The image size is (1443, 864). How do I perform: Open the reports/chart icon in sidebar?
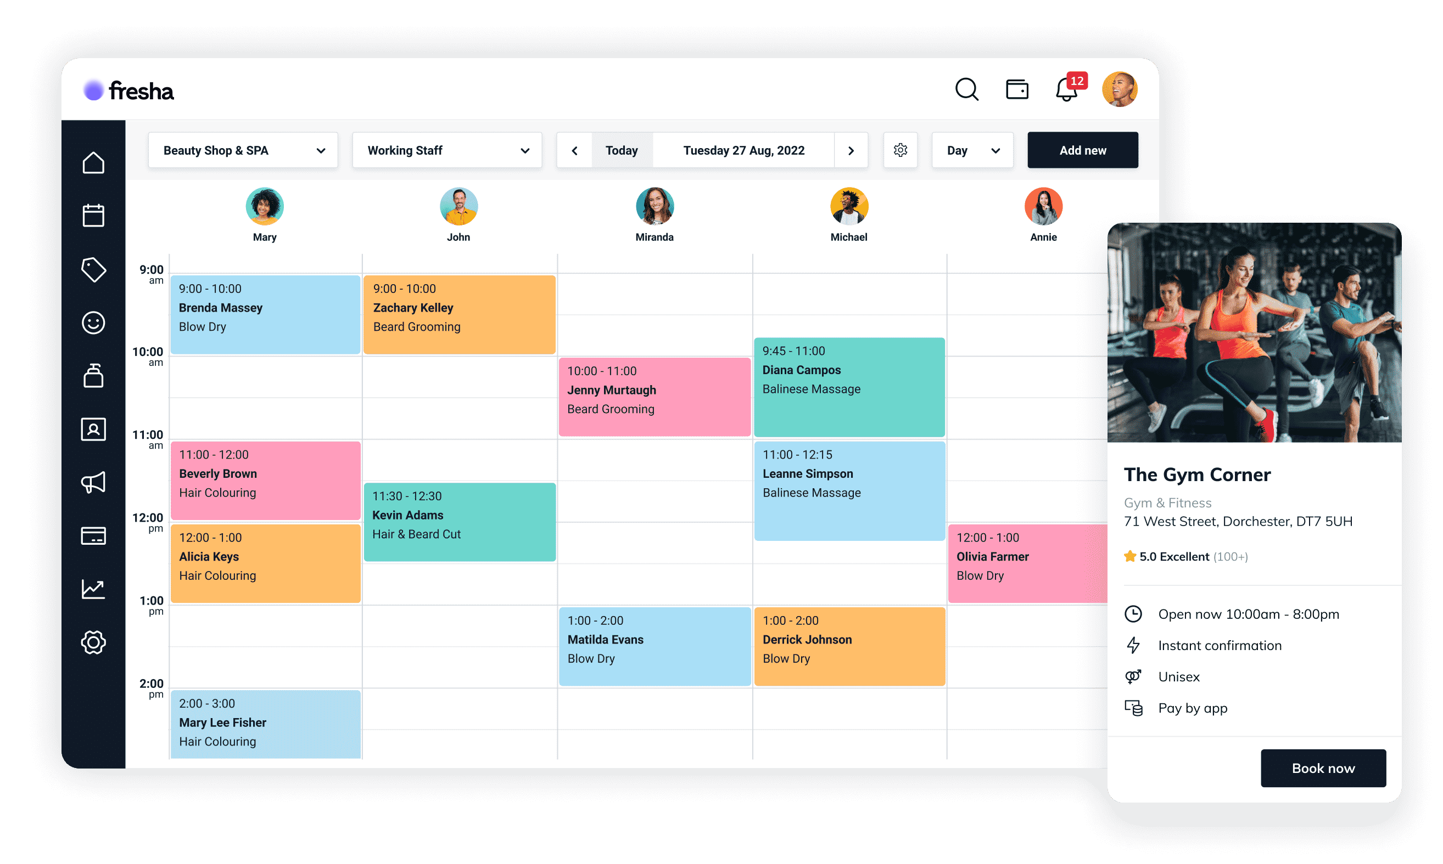(94, 588)
